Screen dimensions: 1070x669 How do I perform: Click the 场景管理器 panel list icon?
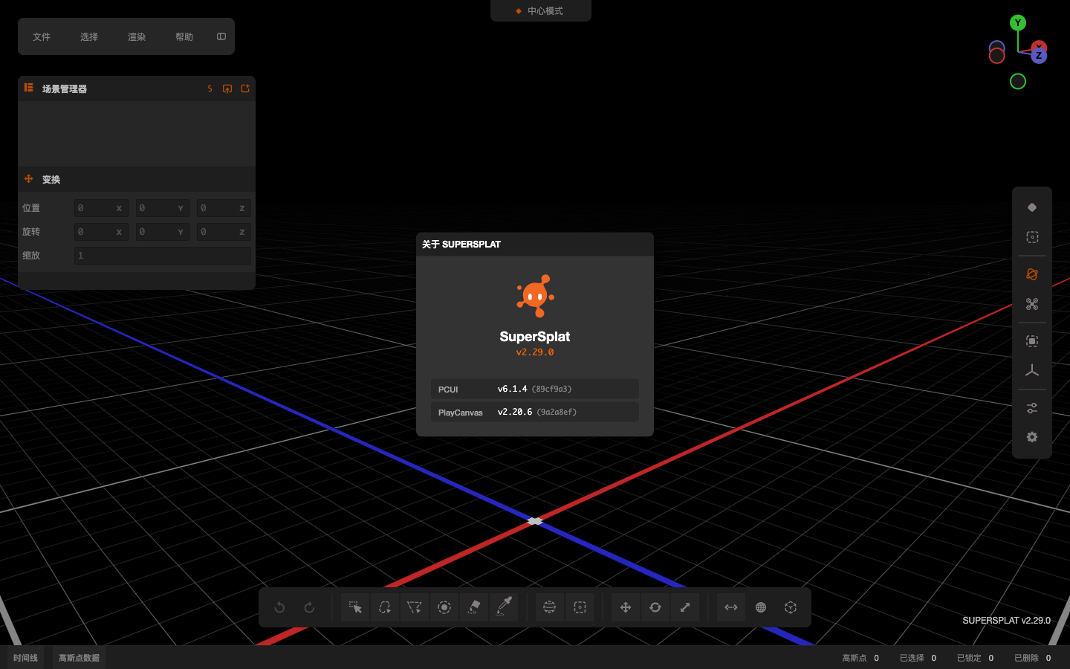pos(28,88)
